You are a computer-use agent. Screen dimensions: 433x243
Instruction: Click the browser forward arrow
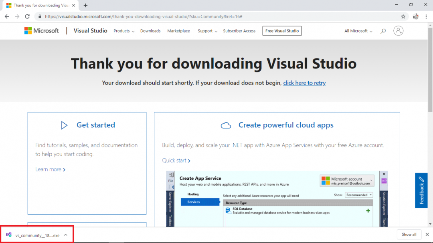17,16
